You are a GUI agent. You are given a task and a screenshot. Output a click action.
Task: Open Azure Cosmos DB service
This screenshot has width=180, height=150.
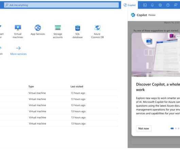click(97, 32)
